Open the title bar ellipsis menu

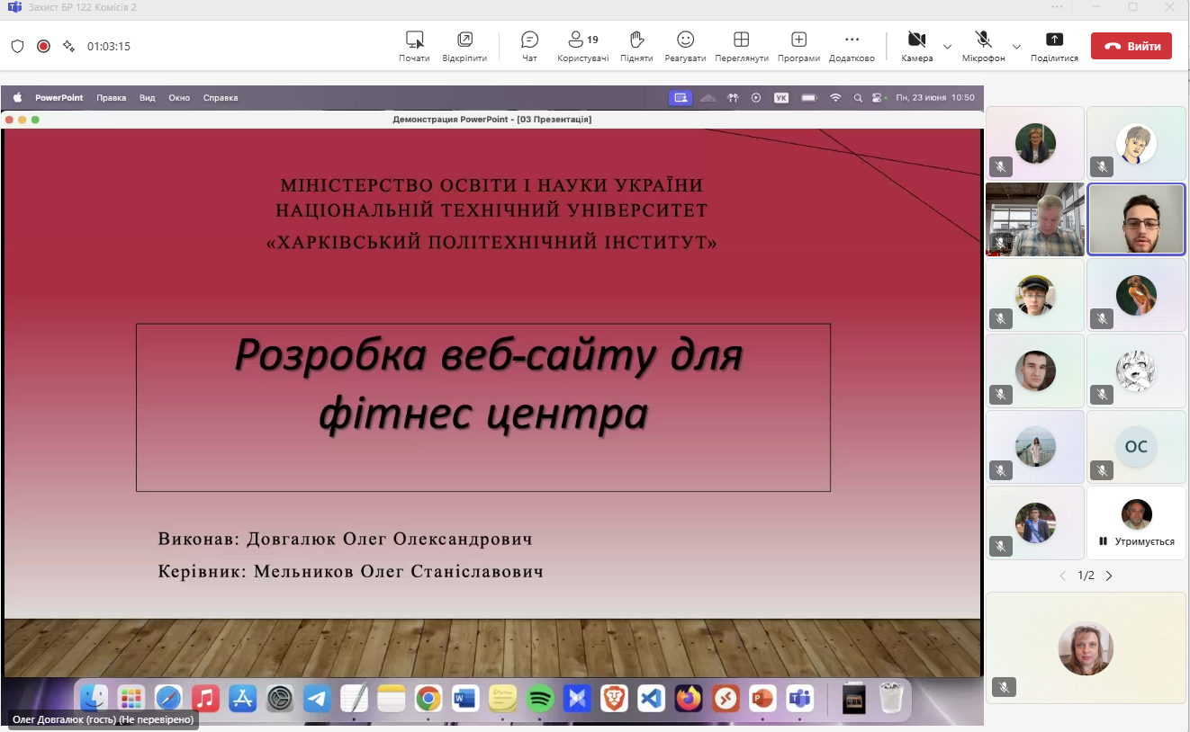[x=1057, y=7]
